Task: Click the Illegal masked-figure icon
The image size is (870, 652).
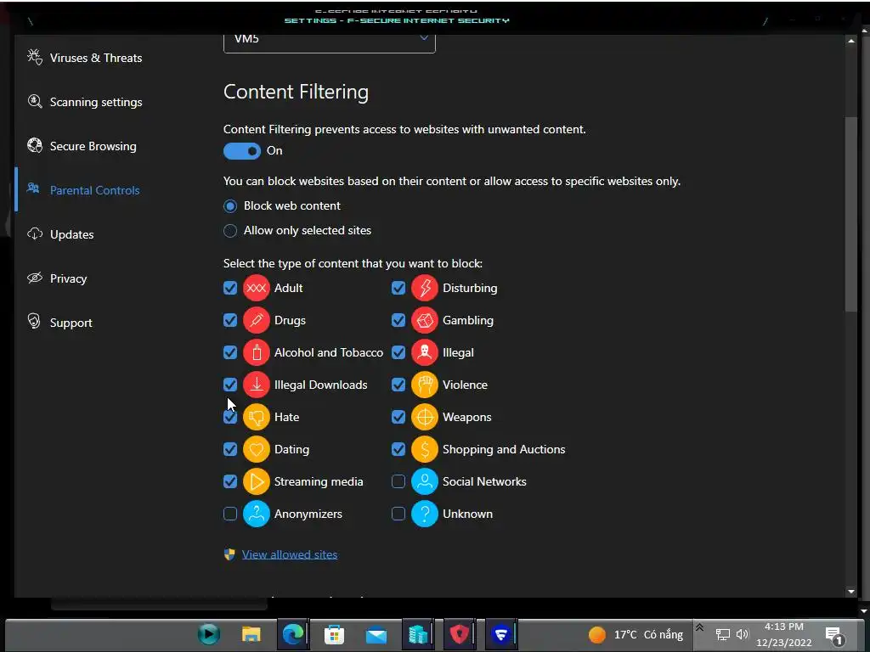Action: [425, 352]
